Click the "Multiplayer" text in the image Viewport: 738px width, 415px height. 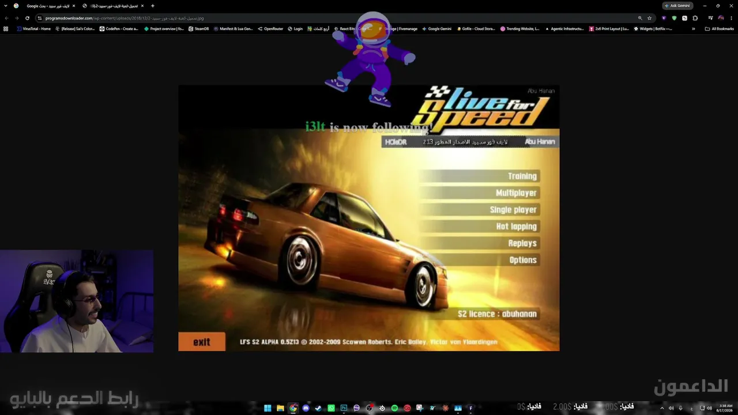coord(516,193)
